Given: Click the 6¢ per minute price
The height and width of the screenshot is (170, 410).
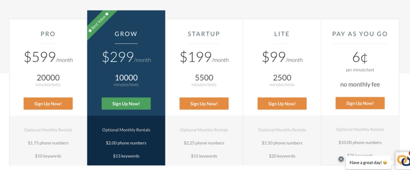Looking at the screenshot, I should click(360, 58).
